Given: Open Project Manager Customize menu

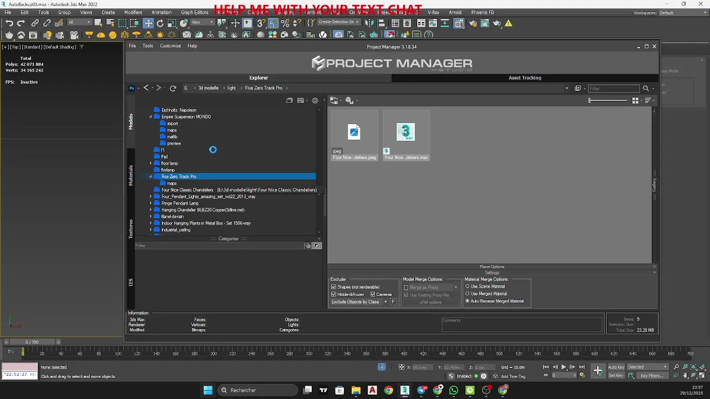Looking at the screenshot, I should 170,46.
